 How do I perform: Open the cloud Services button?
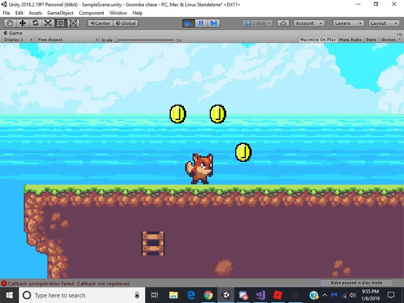pyautogui.click(x=283, y=23)
